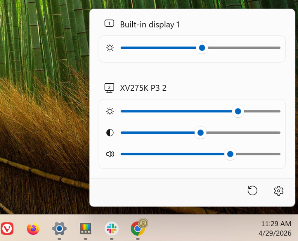Click the XV275K brightness slider handle

[x=238, y=112]
